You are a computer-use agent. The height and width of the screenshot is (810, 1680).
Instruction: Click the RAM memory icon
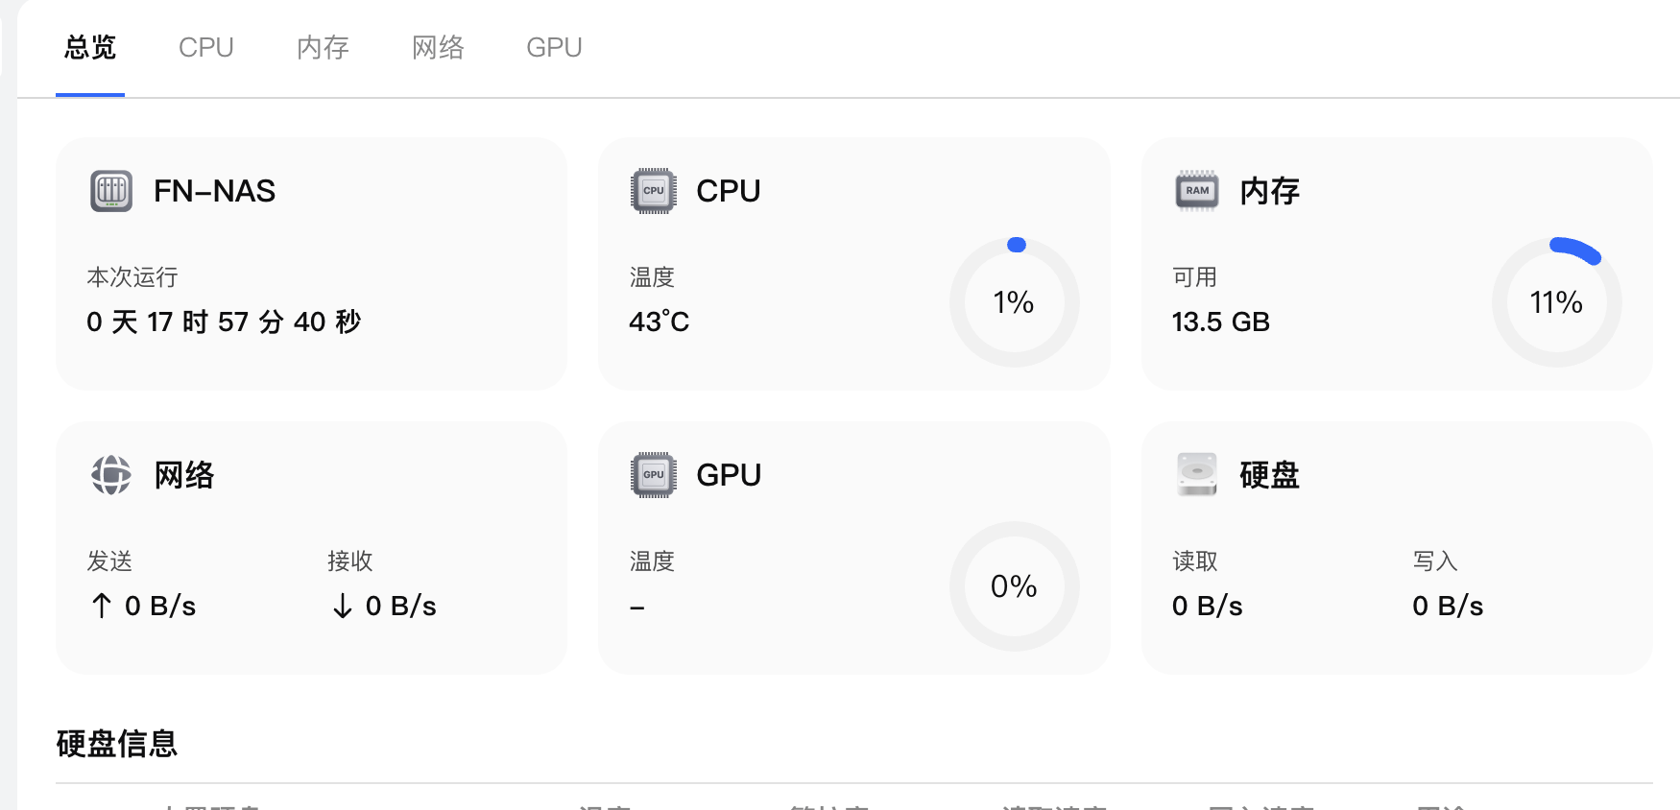(1197, 191)
